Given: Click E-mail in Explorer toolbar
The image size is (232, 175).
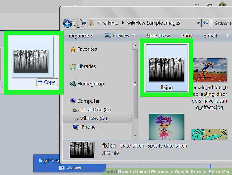Looking at the screenshot, I should point(210,36).
